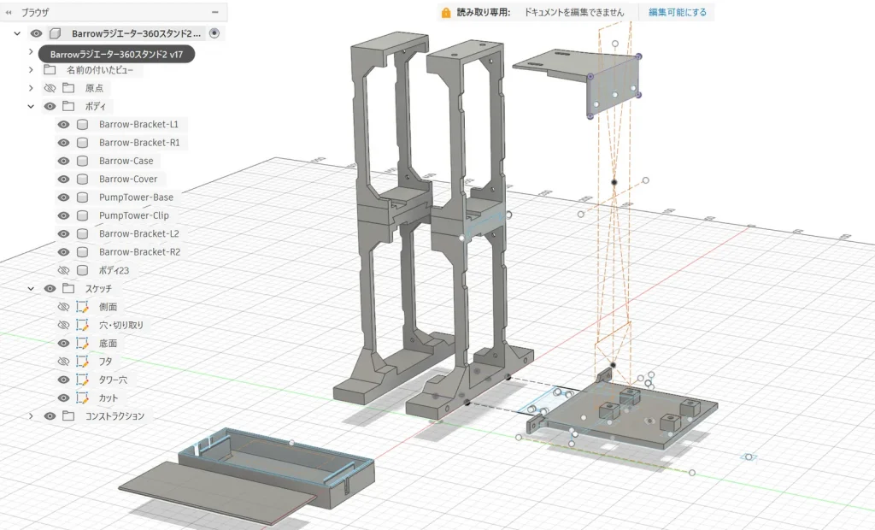The image size is (875, 530).
Task: Click the ボディ folder icon
Action: [x=68, y=106]
